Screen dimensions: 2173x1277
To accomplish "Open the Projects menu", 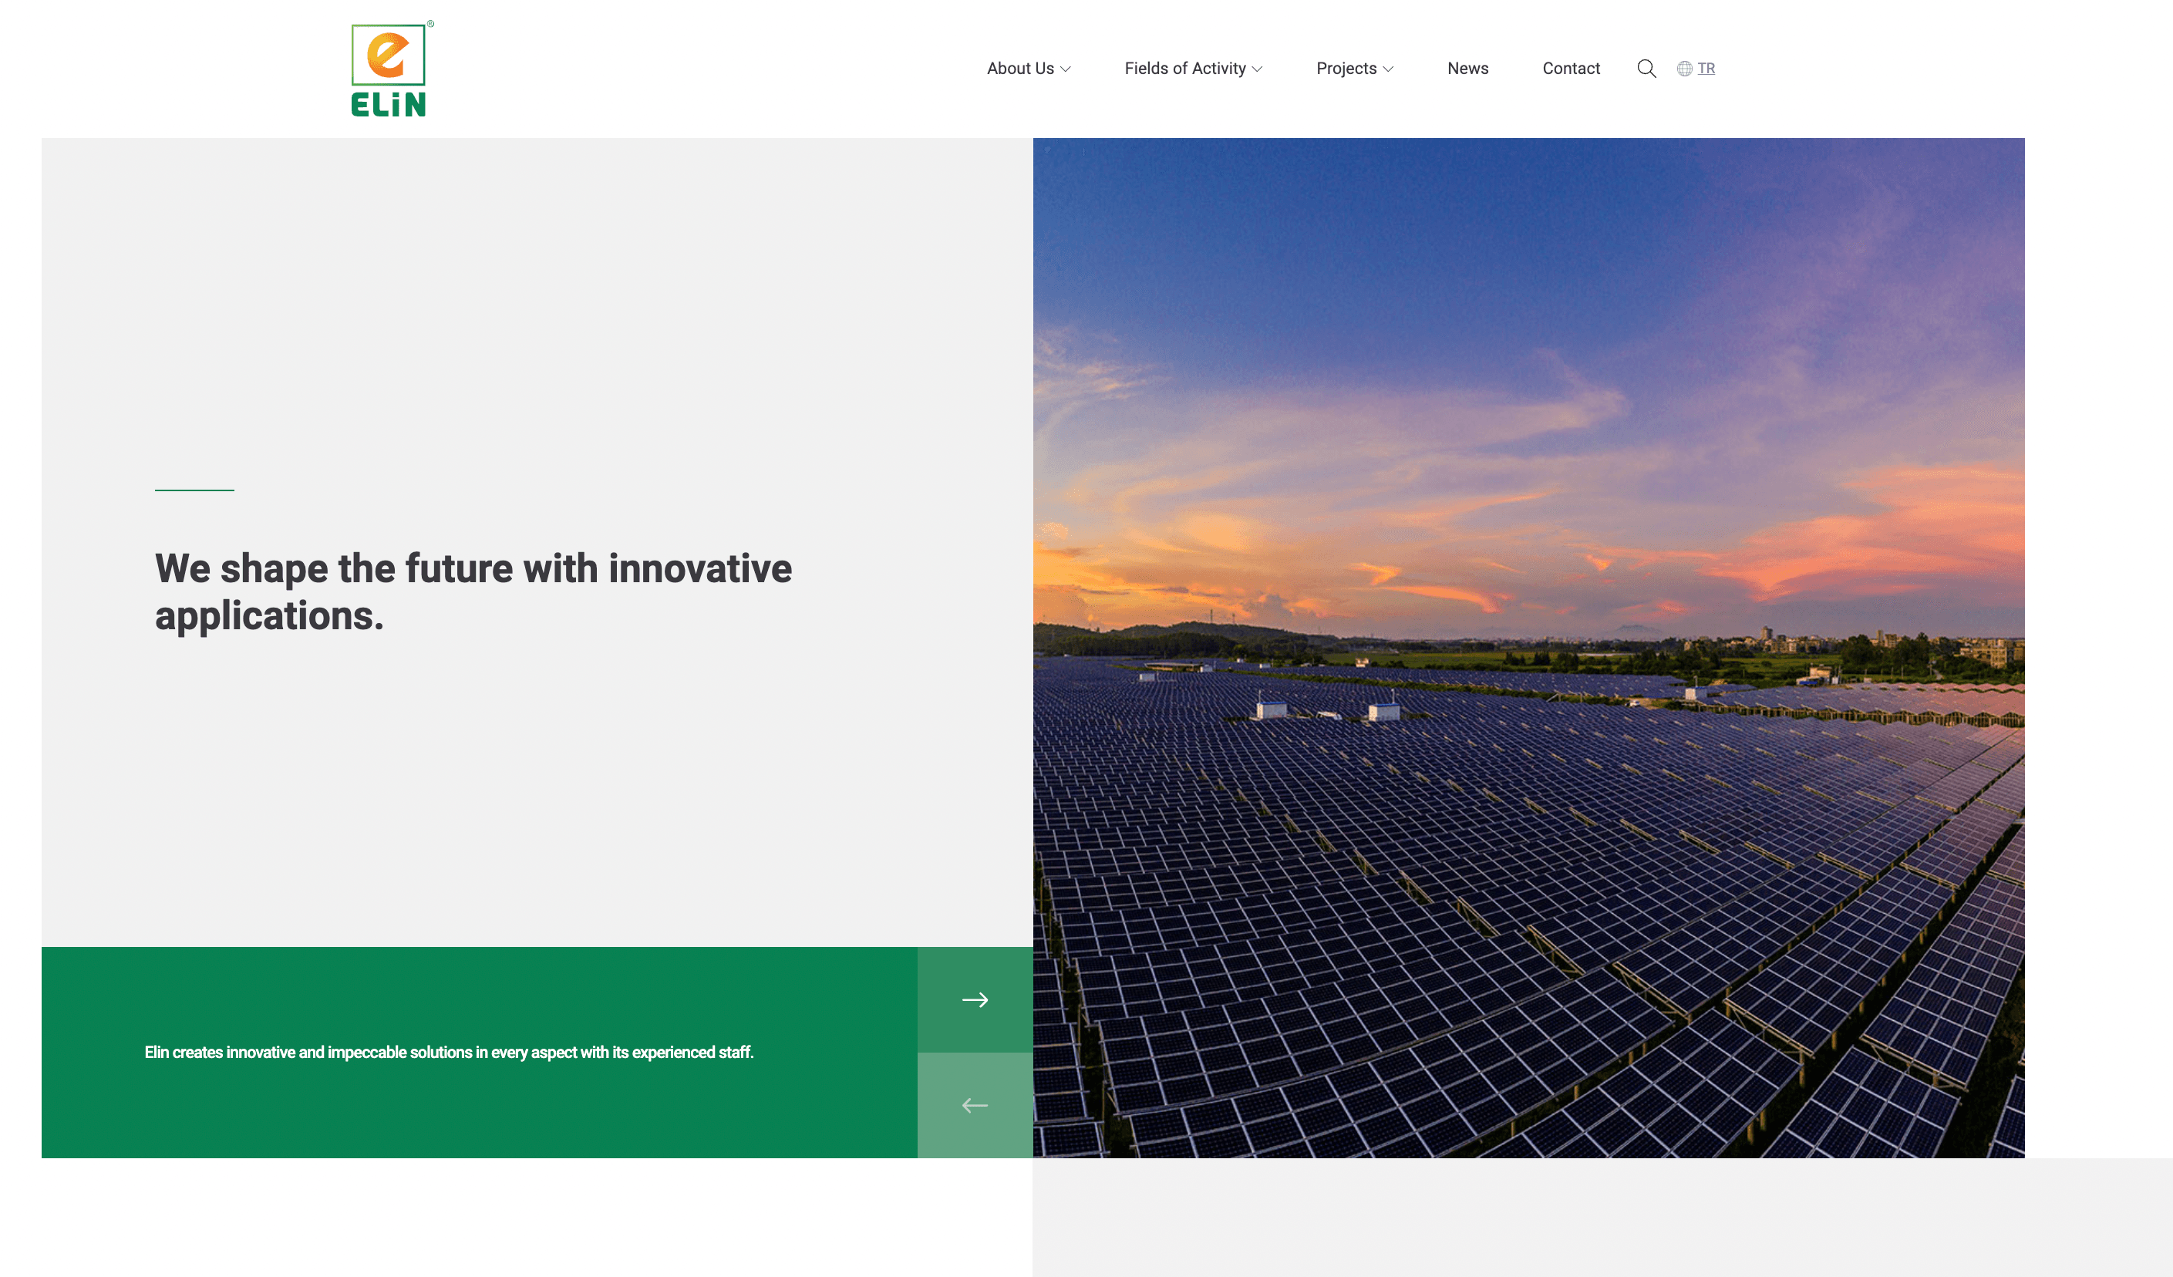I will click(x=1346, y=68).
